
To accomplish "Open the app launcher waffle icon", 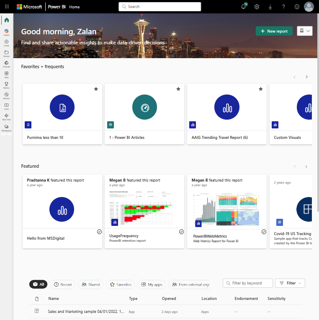I will (x=7, y=7).
